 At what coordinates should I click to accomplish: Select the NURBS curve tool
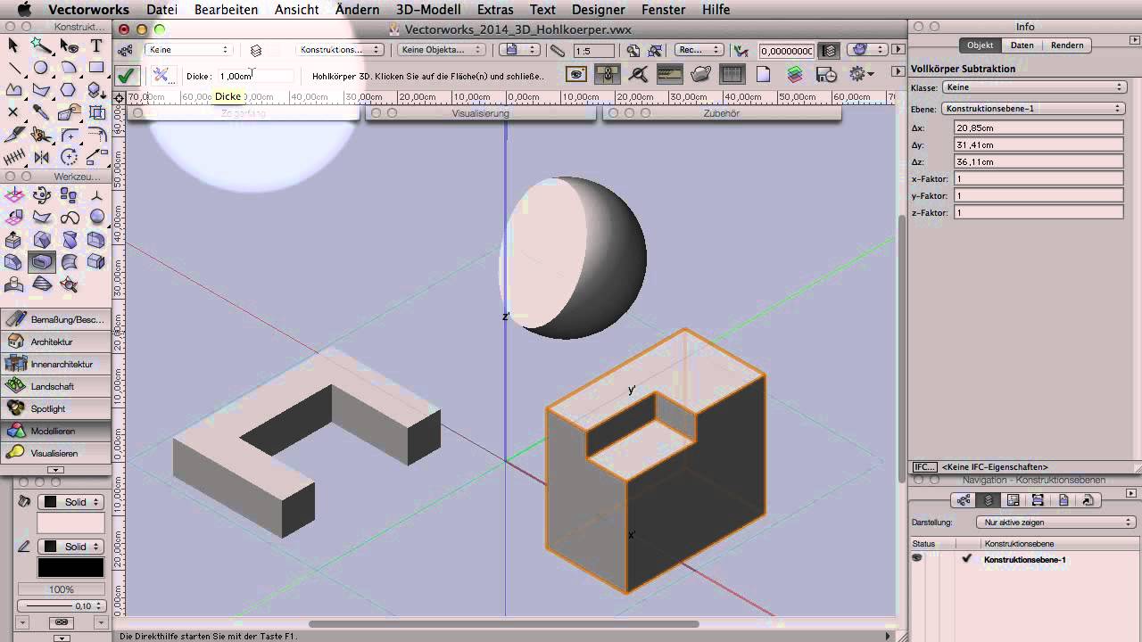(x=69, y=218)
